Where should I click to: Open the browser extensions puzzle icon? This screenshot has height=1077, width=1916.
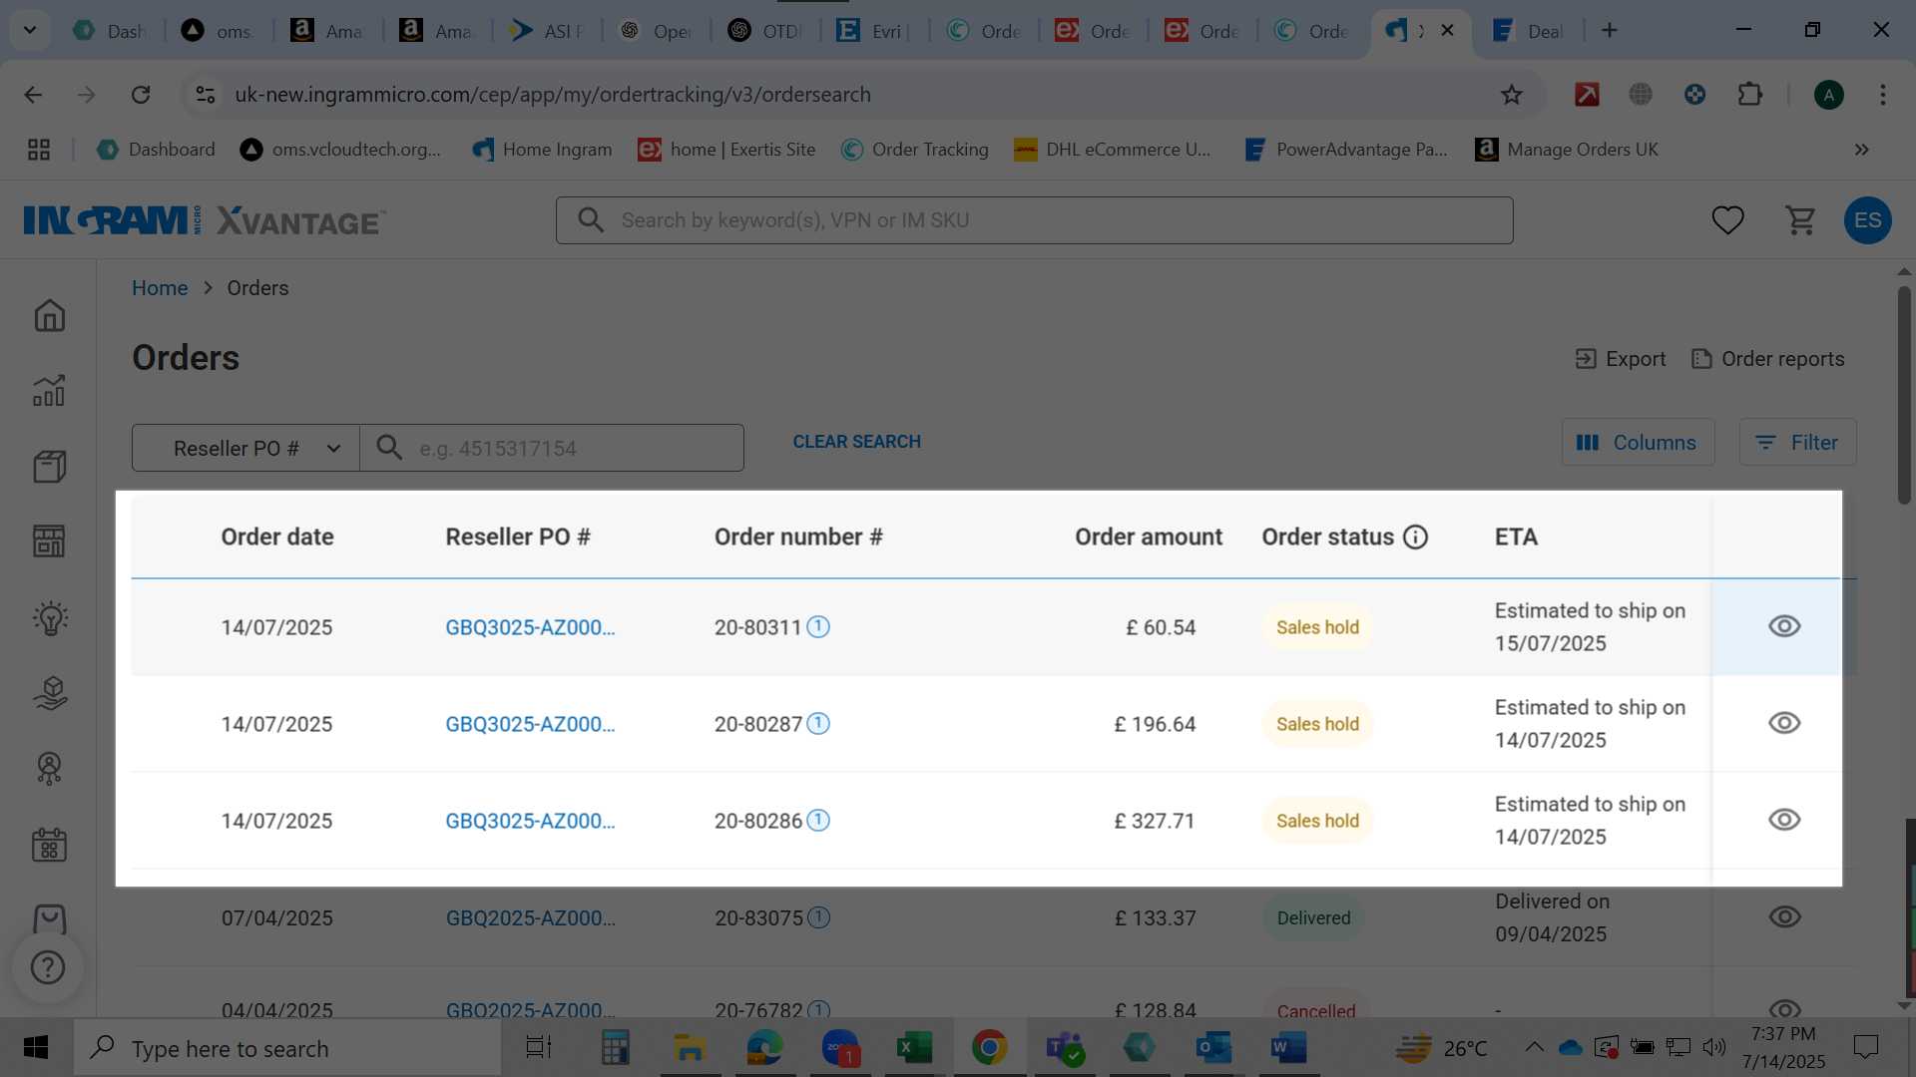tap(1749, 95)
